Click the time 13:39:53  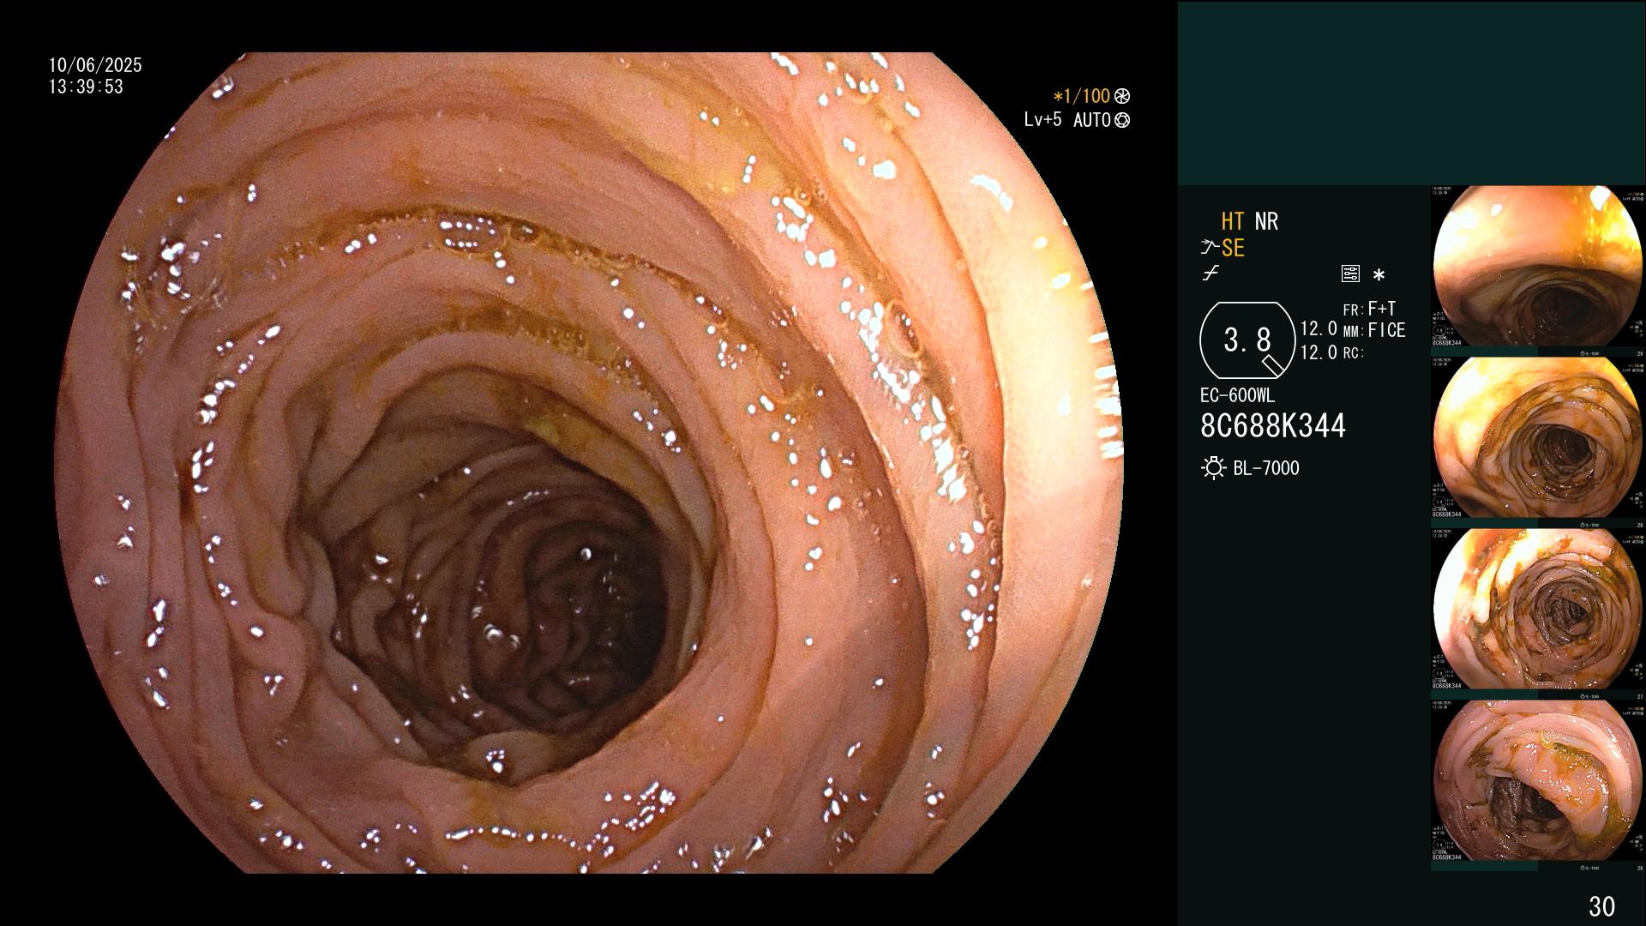click(x=86, y=87)
